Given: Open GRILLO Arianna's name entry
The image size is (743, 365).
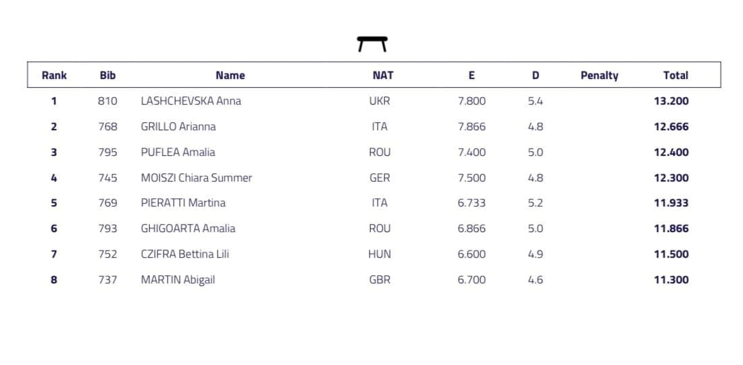Looking at the screenshot, I should 178,127.
